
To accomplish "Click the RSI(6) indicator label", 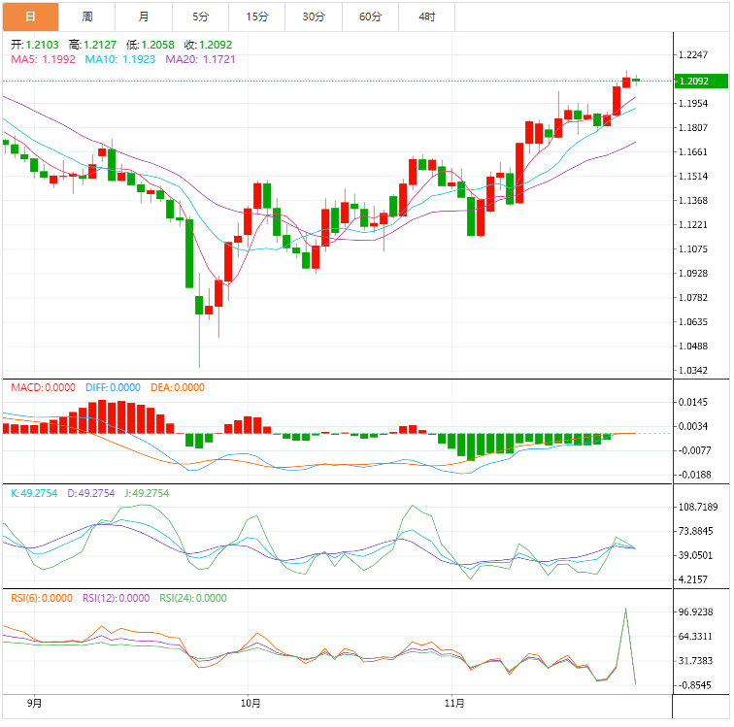I will (x=43, y=598).
